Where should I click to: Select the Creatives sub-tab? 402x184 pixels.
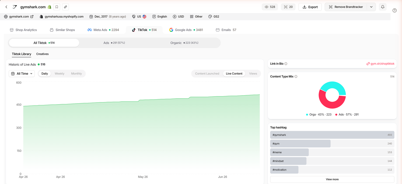pos(42,54)
